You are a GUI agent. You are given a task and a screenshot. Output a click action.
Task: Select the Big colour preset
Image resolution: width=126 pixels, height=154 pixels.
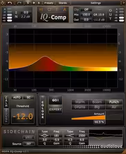click(x=97, y=107)
